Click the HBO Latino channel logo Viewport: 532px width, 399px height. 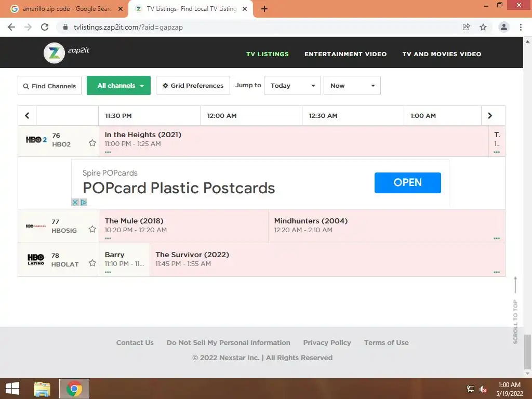(36, 260)
